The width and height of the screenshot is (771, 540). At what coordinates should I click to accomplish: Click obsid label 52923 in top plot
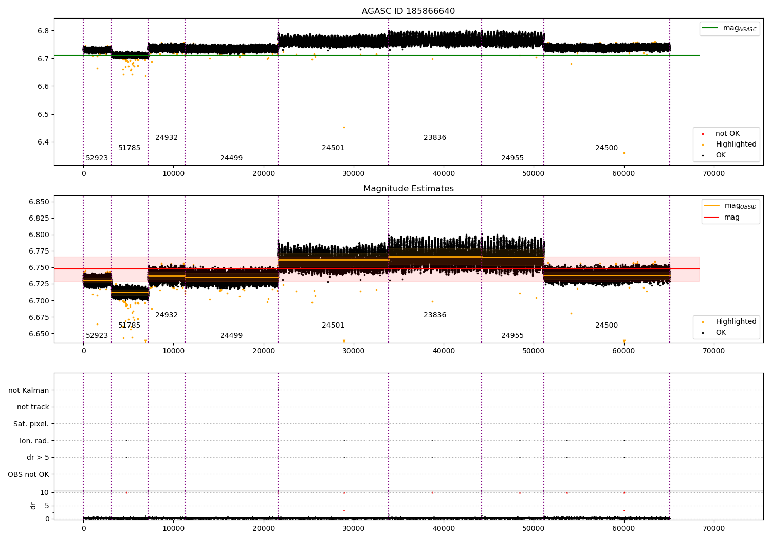(x=97, y=158)
